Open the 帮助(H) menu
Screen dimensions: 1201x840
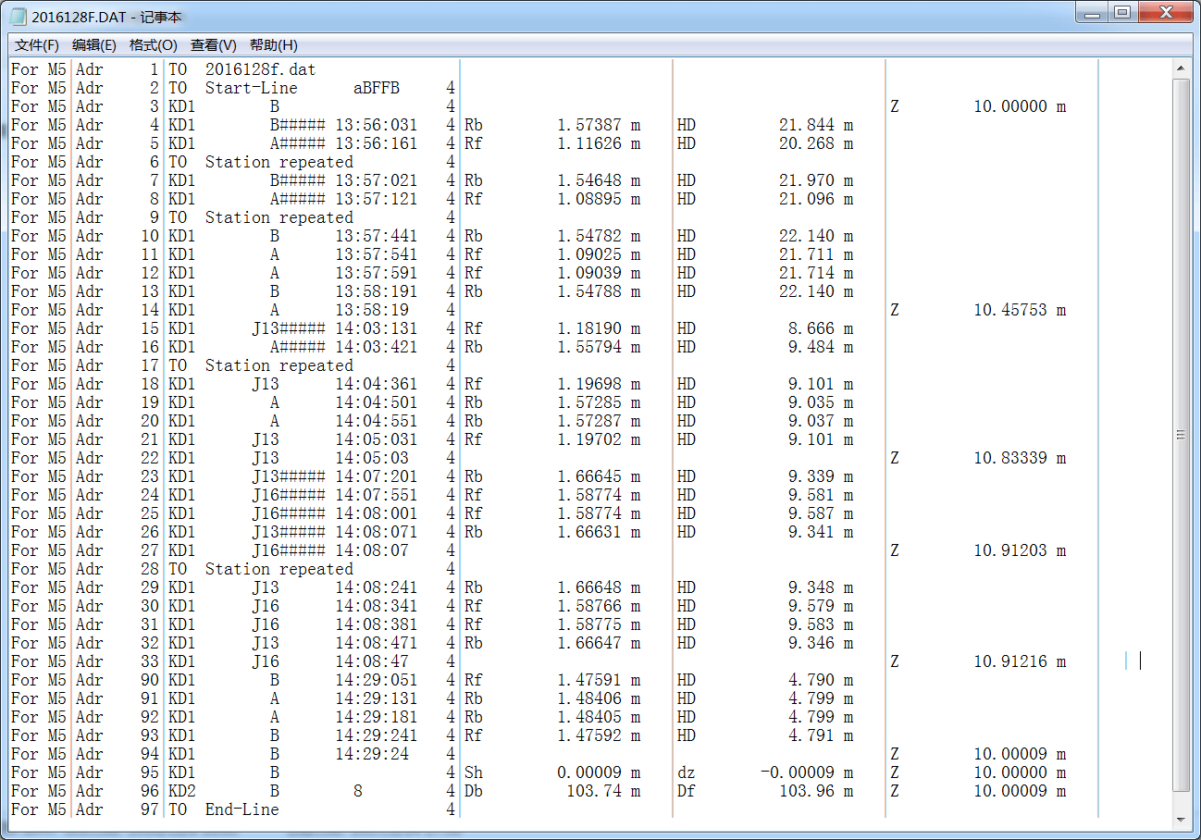tap(274, 45)
